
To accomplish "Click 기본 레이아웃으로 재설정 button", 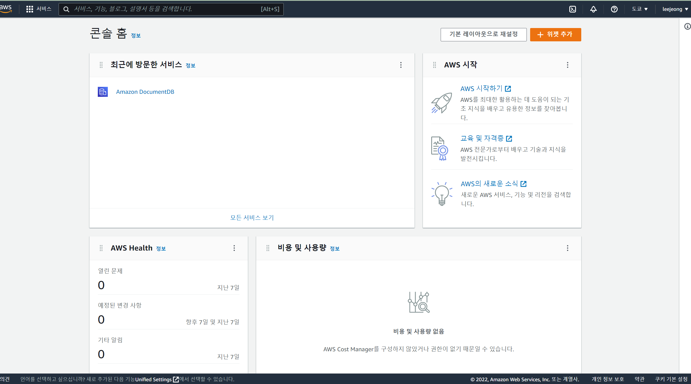I will tap(483, 34).
